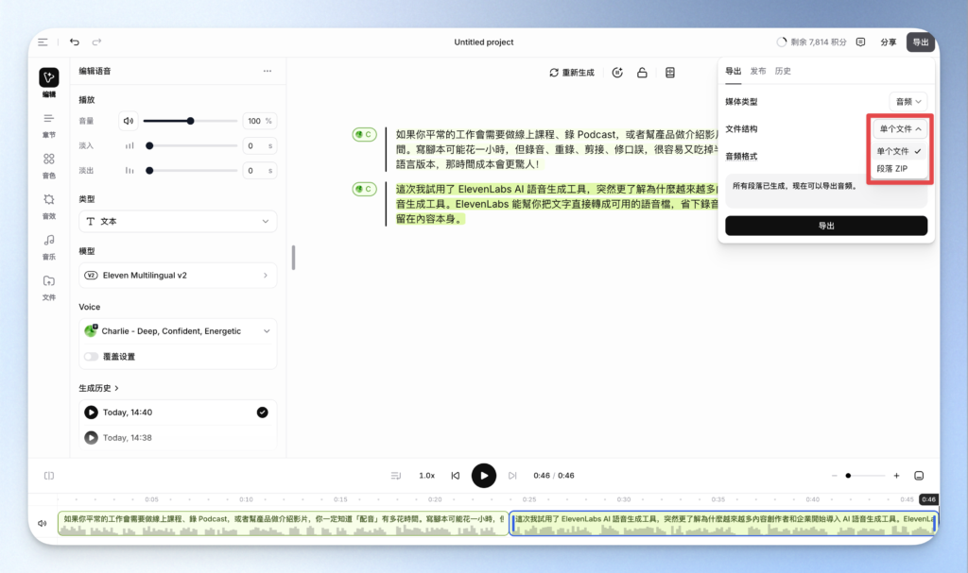Select the first audio clip on the timeline
Screen dimensions: 968x573
pos(283,523)
